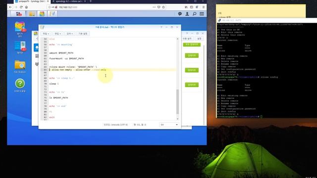This screenshot has height=178, width=317.
Task: Click the line "ls $MOUNT_PATH" in editor
Action: click(x=58, y=98)
